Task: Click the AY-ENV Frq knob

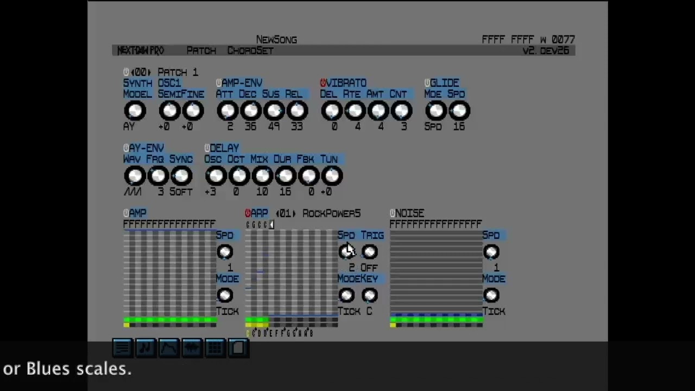Action: click(158, 176)
